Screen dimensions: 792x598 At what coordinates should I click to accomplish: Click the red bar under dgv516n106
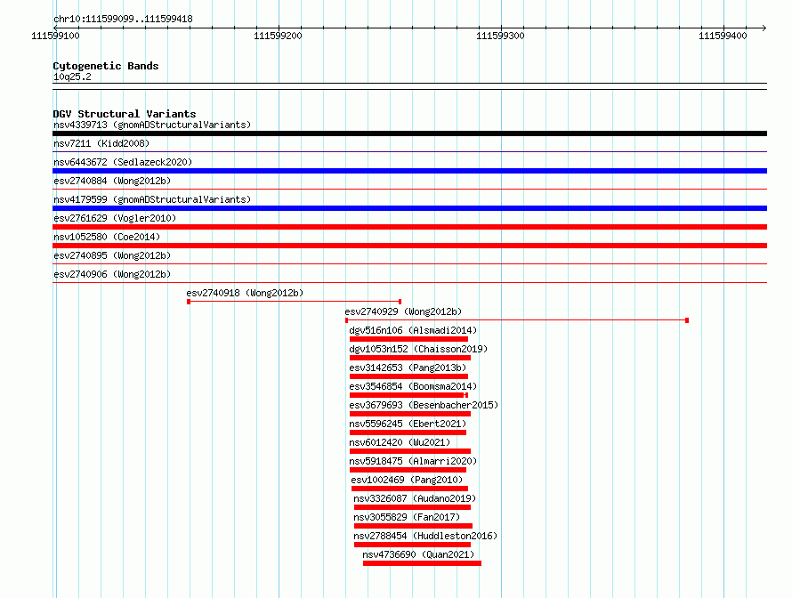(x=408, y=339)
